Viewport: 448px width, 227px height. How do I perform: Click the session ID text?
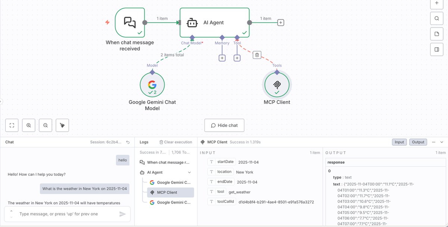tap(106, 142)
